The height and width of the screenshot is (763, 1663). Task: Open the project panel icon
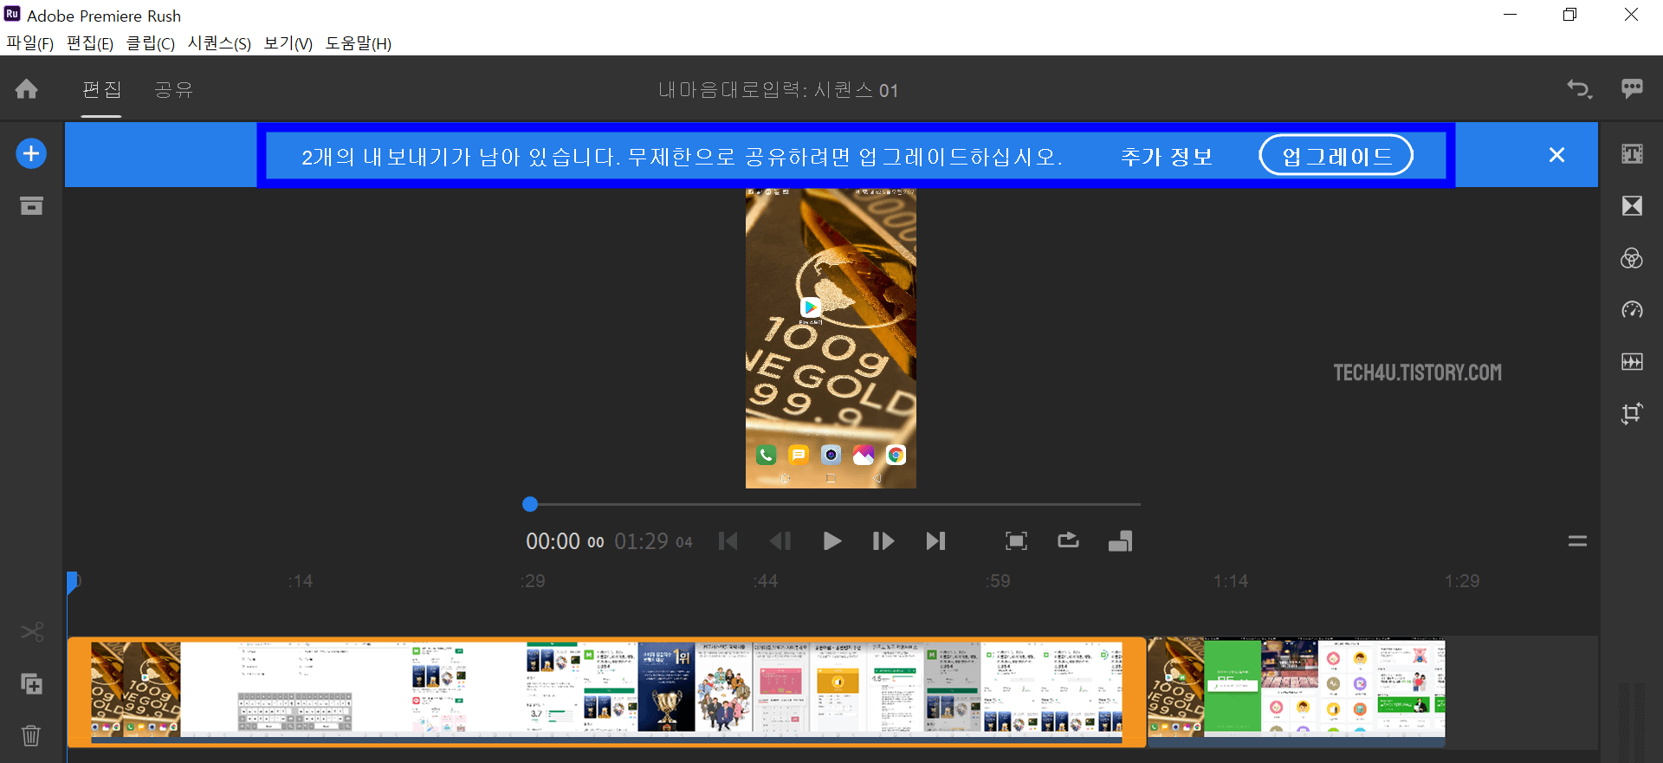click(x=31, y=206)
